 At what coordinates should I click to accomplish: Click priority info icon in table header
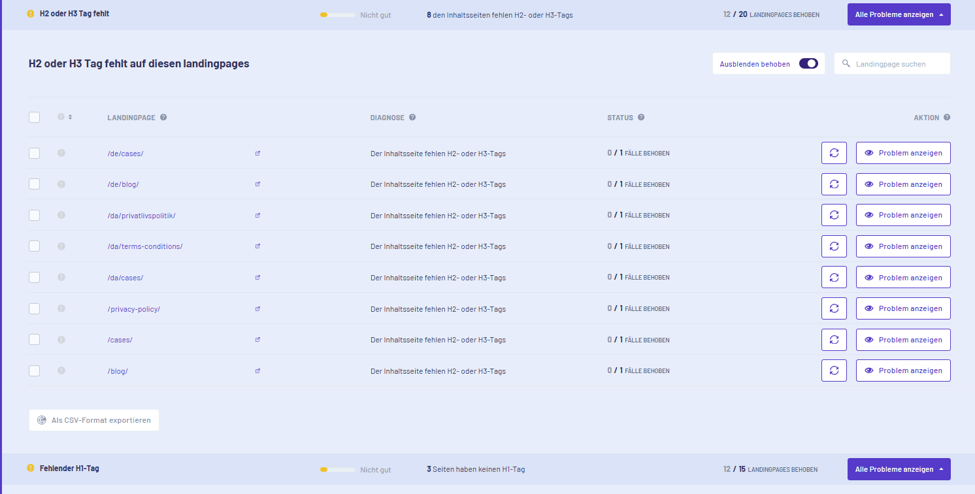coord(61,117)
